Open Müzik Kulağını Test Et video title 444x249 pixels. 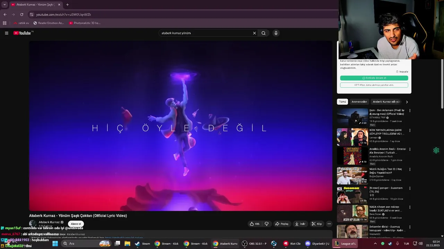[x=386, y=171]
